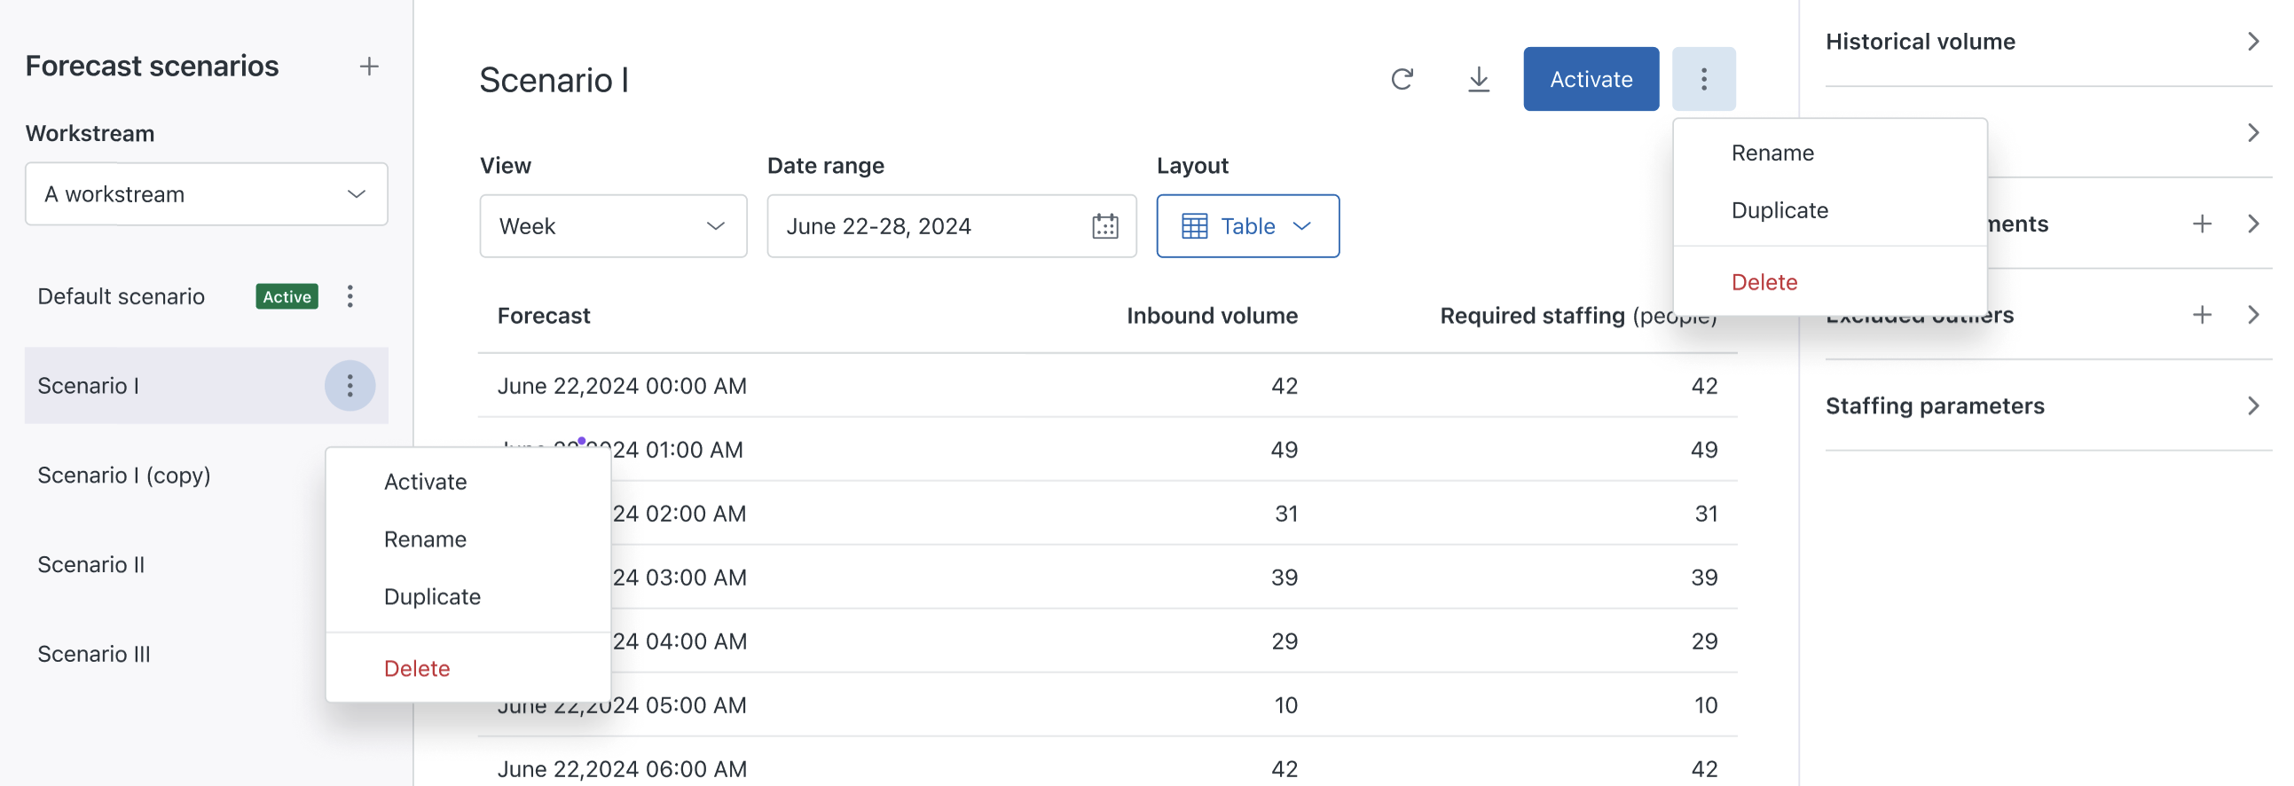Click the refresh forecast icon
Screen dimensions: 2294x786
pyautogui.click(x=1402, y=79)
